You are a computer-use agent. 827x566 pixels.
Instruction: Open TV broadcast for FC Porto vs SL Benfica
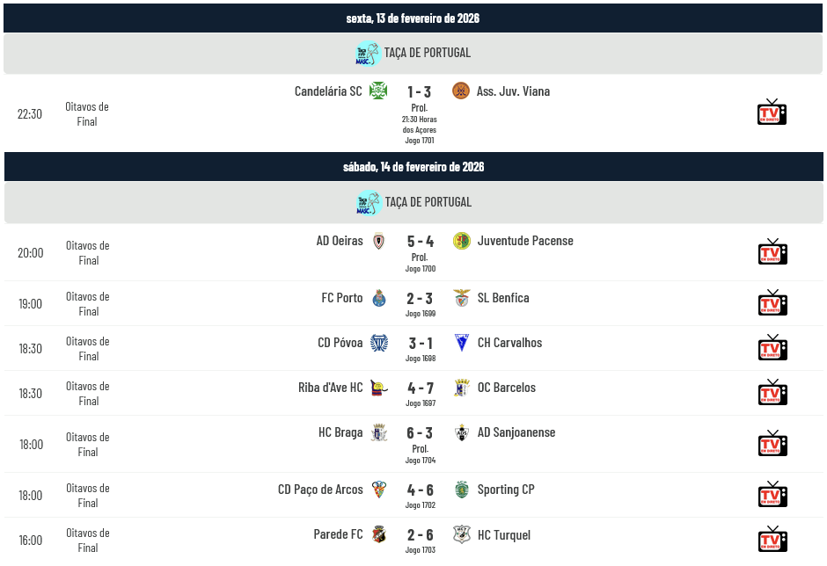click(772, 303)
